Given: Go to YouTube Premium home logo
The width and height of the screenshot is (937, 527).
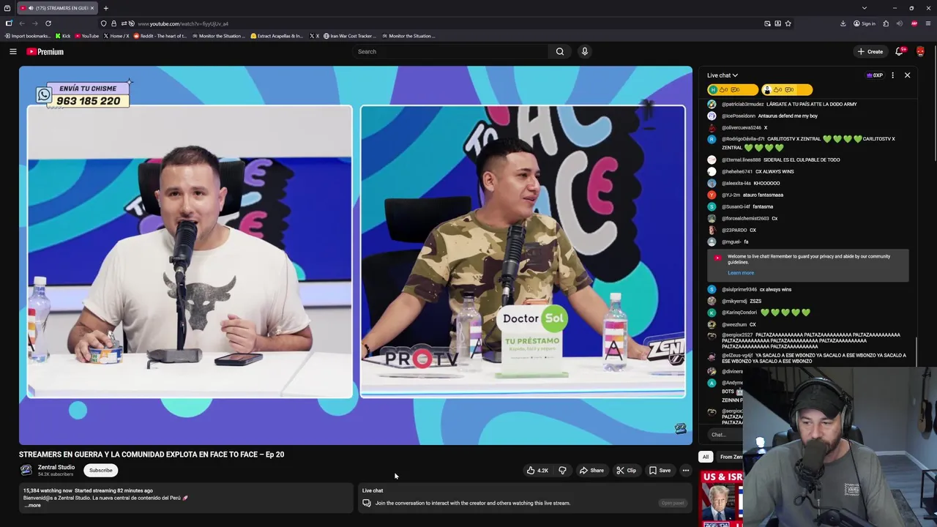Looking at the screenshot, I should [x=45, y=51].
